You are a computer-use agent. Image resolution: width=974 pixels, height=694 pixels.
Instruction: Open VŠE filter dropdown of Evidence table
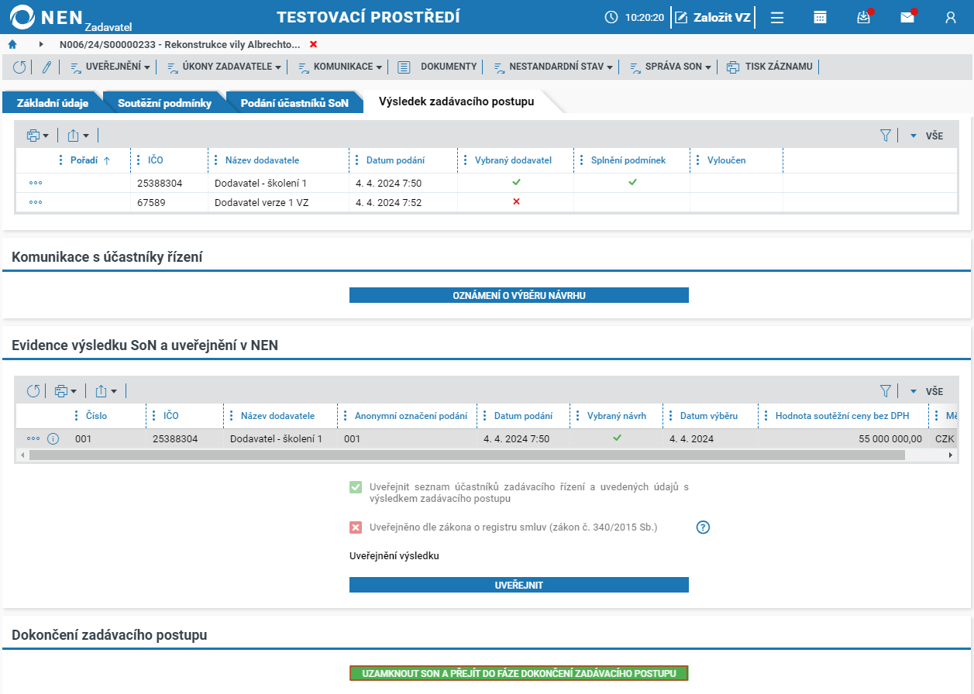click(x=926, y=391)
